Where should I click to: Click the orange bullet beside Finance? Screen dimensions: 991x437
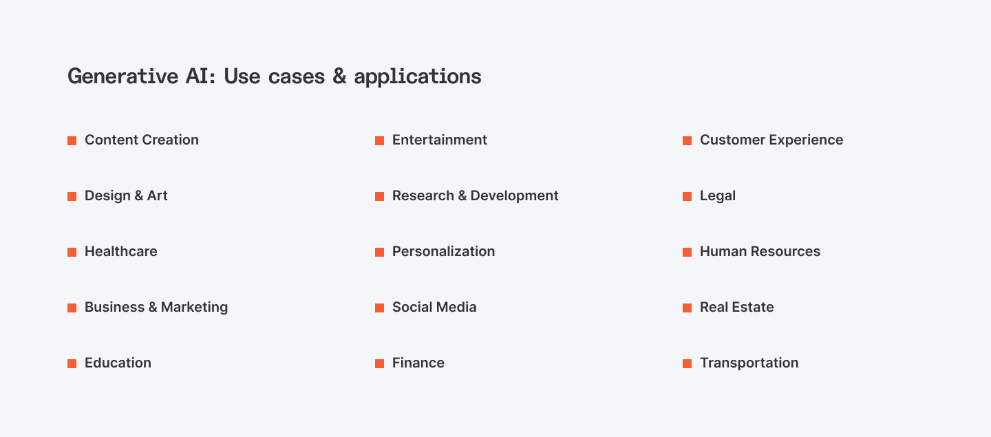[379, 363]
